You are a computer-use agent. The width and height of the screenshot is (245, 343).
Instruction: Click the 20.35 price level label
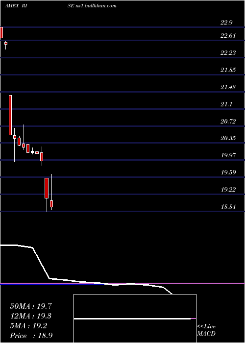pos(228,138)
